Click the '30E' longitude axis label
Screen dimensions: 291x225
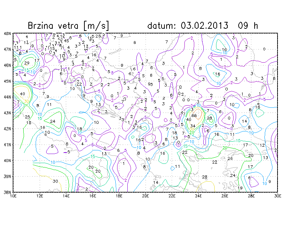278,196
